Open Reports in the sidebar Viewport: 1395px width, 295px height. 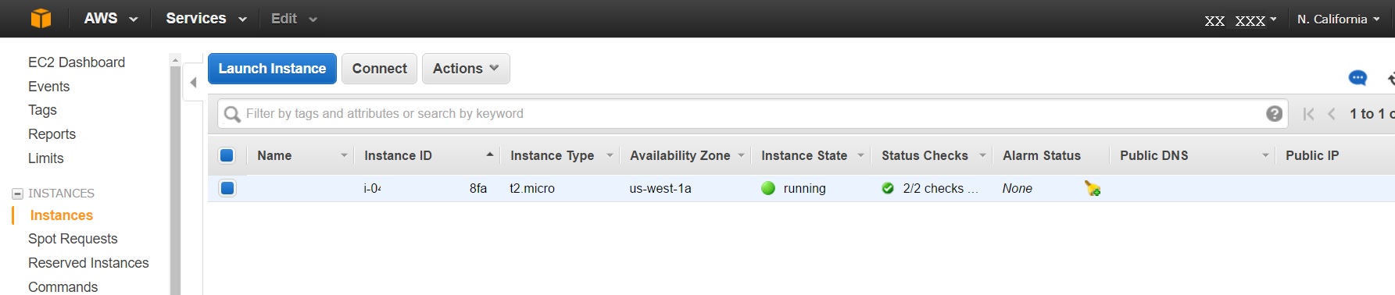pos(52,134)
